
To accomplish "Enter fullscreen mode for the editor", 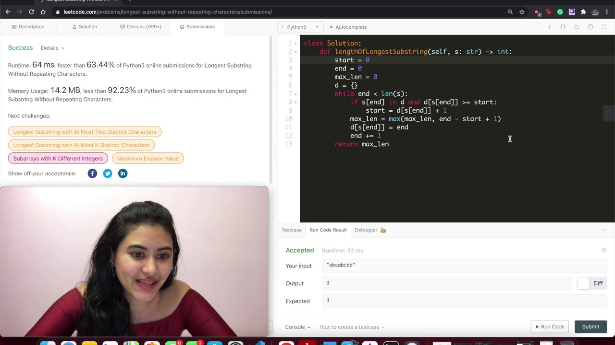I will pyautogui.click(x=604, y=27).
